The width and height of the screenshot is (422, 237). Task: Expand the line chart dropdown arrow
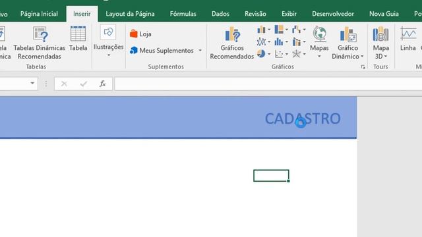click(269, 42)
